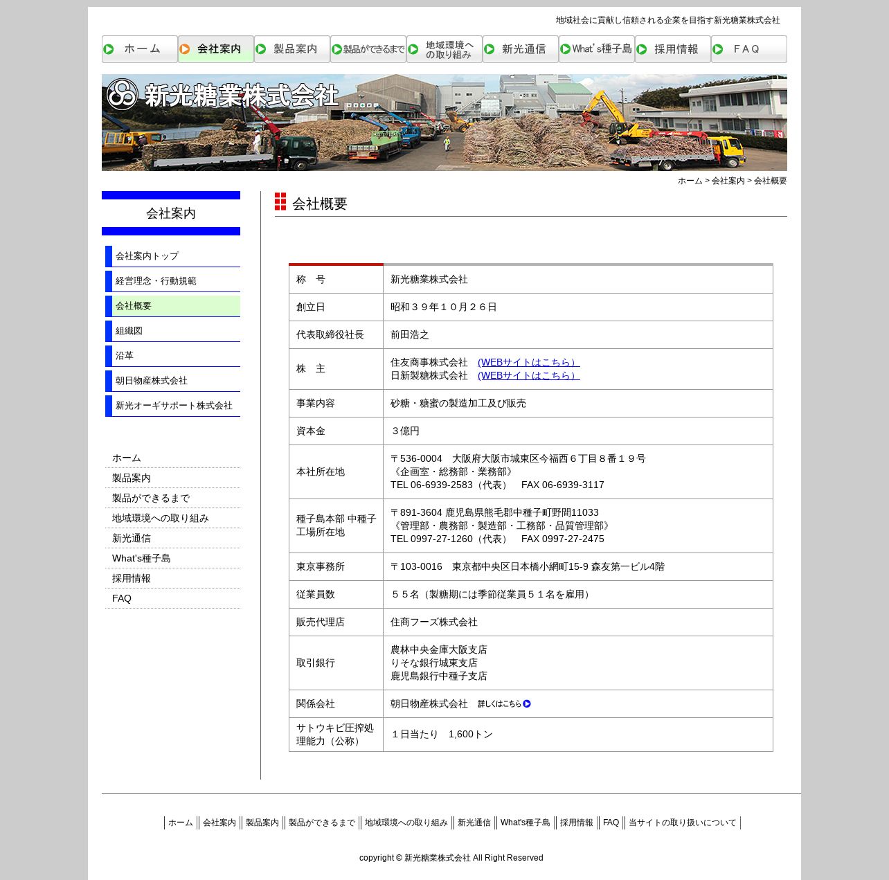
Task: Click the factory banner image
Action: tap(445, 123)
